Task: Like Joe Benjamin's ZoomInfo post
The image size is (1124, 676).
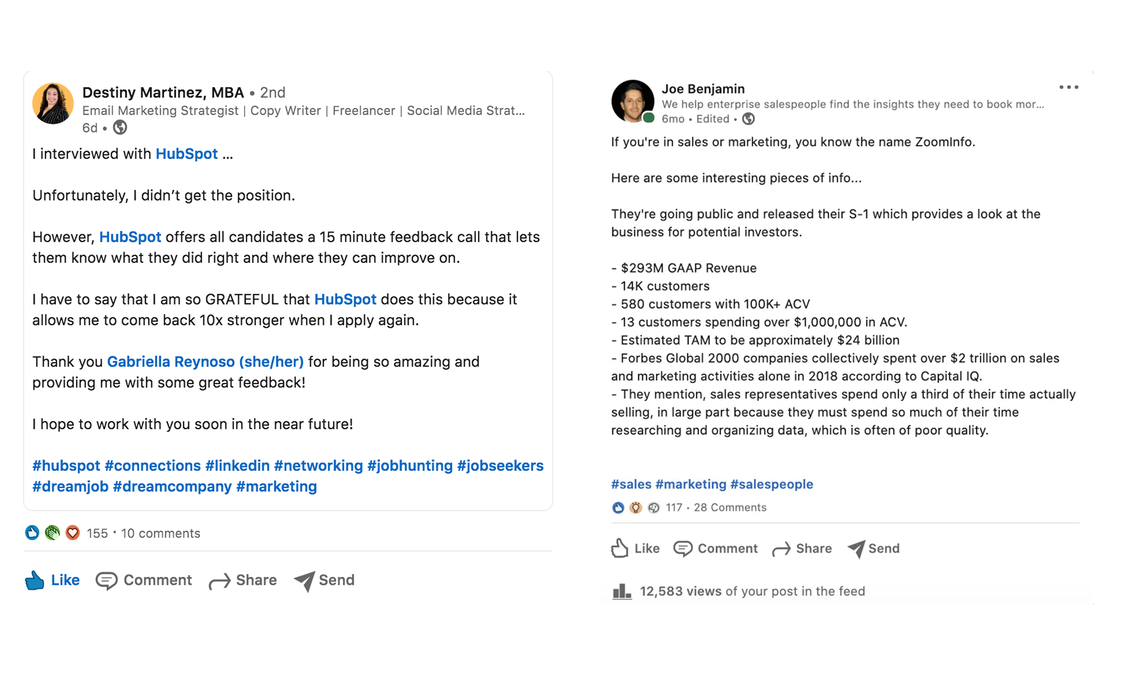Action: tap(635, 548)
